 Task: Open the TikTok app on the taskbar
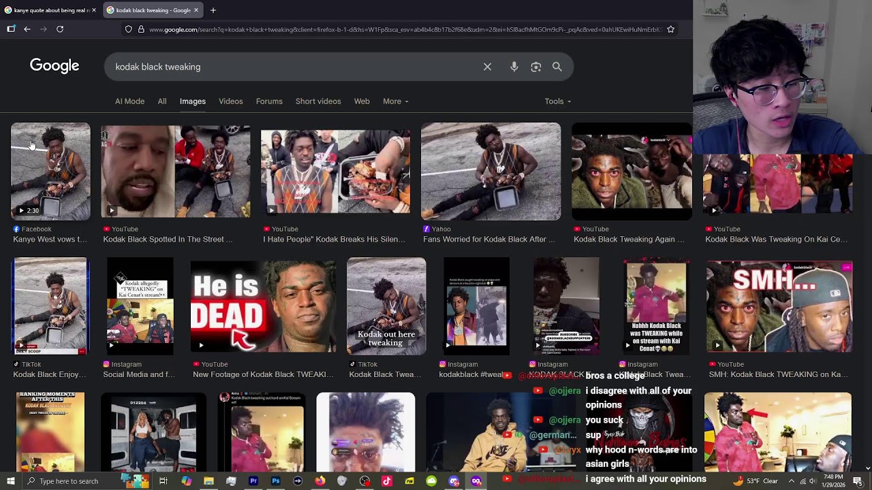387,481
